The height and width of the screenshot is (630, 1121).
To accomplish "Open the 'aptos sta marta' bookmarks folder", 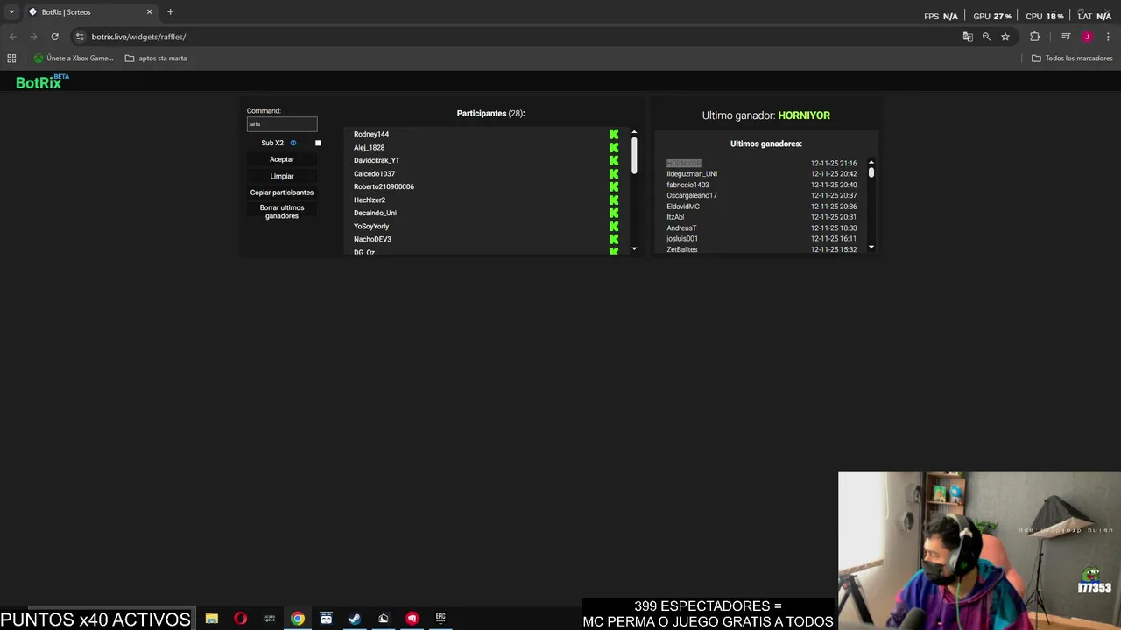I will point(156,59).
